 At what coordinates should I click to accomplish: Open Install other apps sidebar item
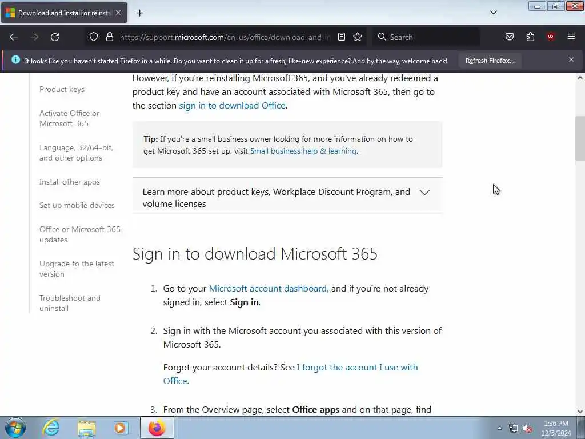pos(70,182)
